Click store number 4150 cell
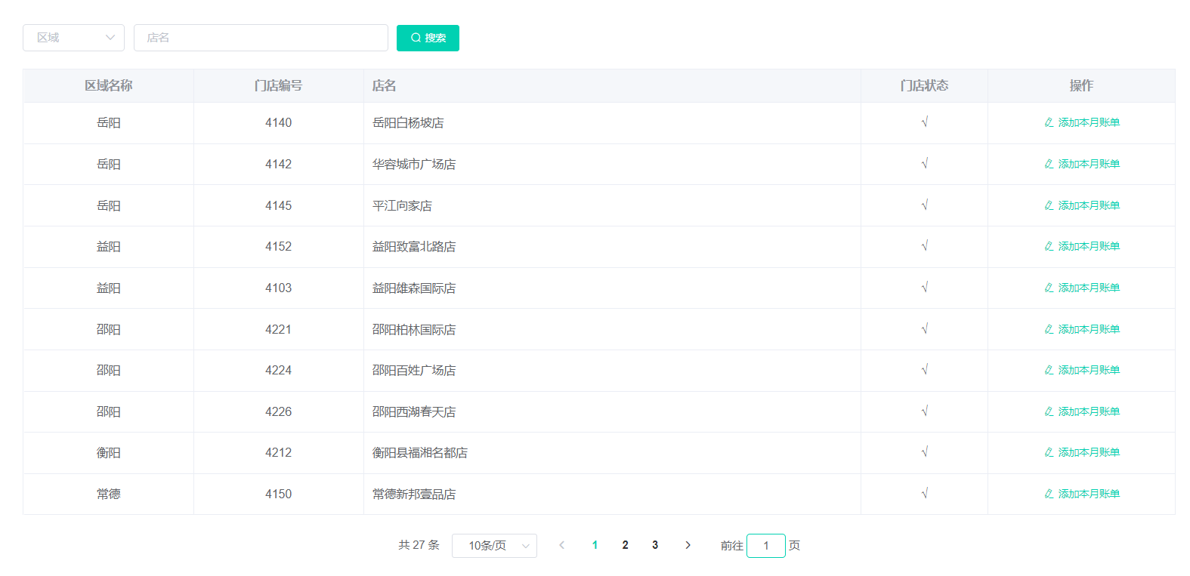This screenshot has width=1190, height=576. (278, 494)
